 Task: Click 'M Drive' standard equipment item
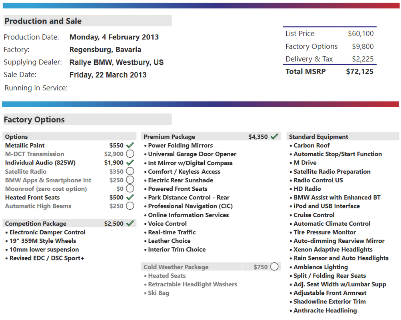tap(305, 163)
